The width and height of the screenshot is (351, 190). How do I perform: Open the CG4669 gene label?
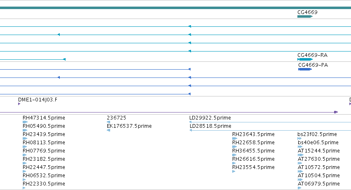[x=307, y=12]
